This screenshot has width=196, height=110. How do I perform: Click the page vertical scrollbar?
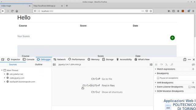(x=195, y=26)
